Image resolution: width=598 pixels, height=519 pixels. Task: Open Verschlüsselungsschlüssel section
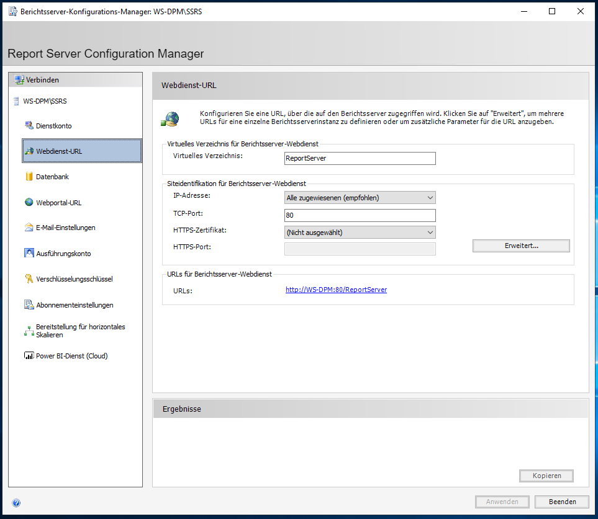coord(75,279)
